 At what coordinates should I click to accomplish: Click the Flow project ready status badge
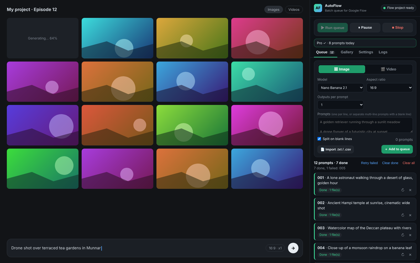click(398, 8)
